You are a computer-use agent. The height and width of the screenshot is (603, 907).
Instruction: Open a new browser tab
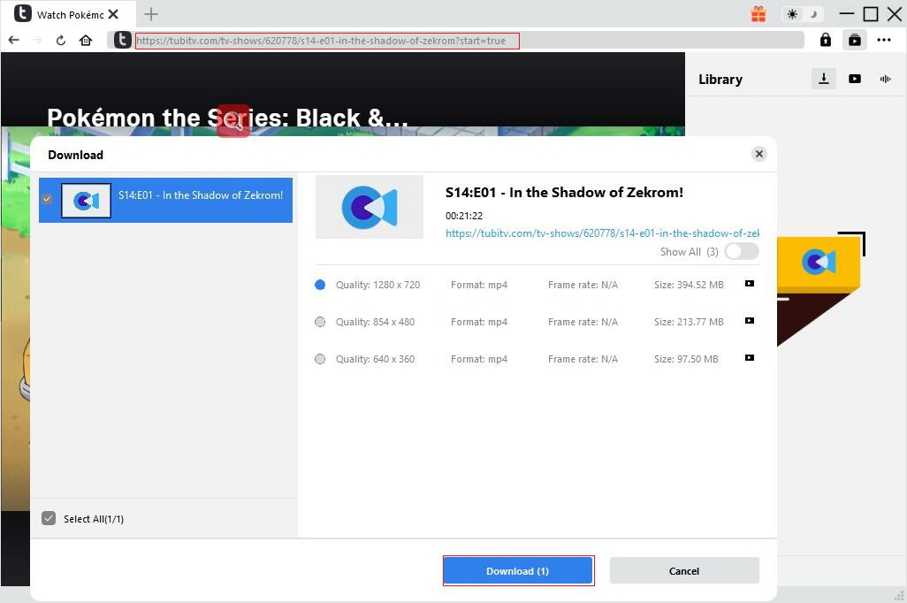point(151,14)
